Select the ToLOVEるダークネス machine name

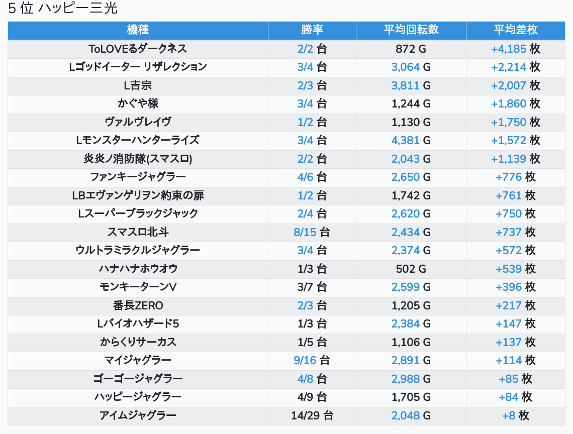pyautogui.click(x=138, y=49)
